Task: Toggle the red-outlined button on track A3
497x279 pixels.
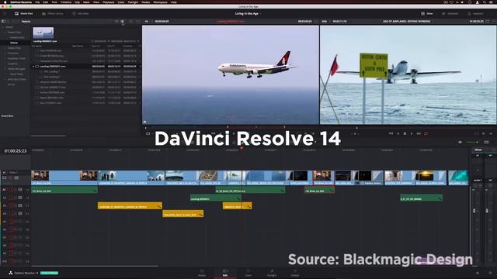Action: (11, 205)
